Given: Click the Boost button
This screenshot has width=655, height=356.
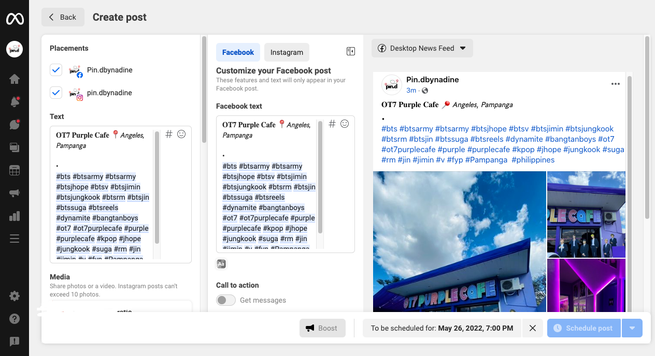Looking at the screenshot, I should coord(322,328).
